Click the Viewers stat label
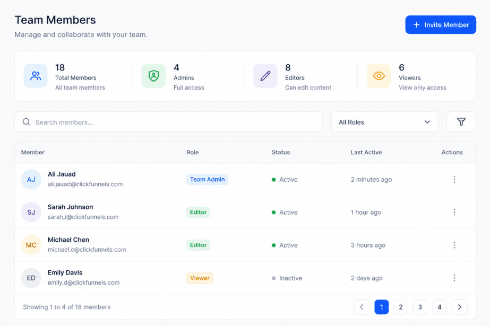This screenshot has width=490, height=326. click(x=410, y=78)
